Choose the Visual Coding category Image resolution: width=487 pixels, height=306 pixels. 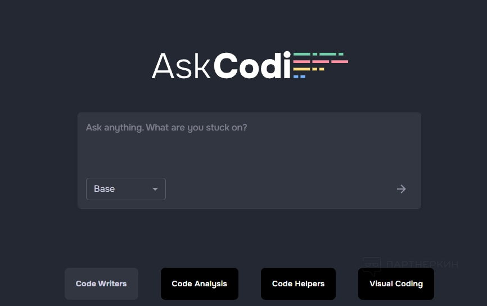pos(396,283)
